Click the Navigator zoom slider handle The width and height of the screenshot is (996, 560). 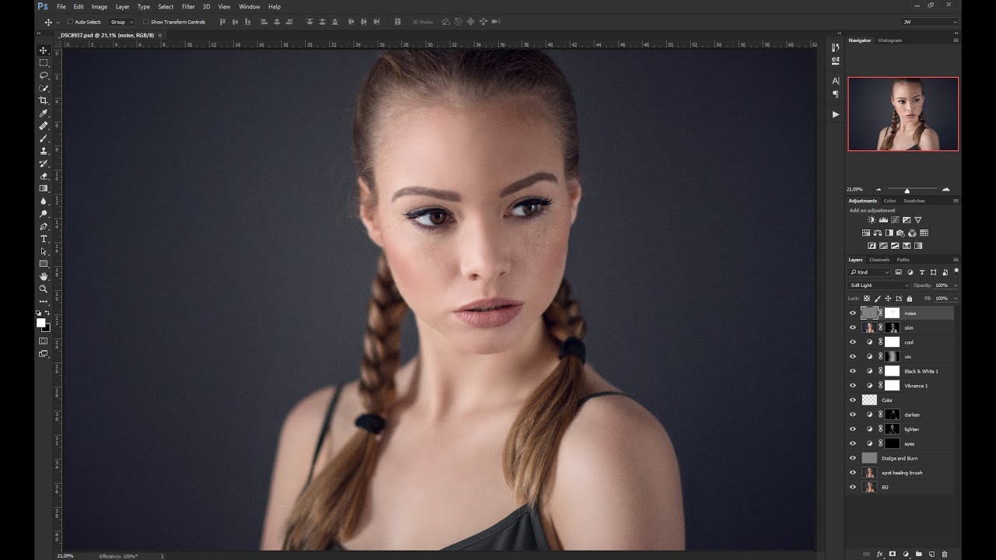click(x=907, y=190)
